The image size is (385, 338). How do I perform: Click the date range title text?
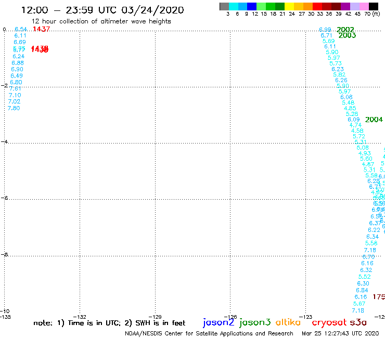point(102,10)
